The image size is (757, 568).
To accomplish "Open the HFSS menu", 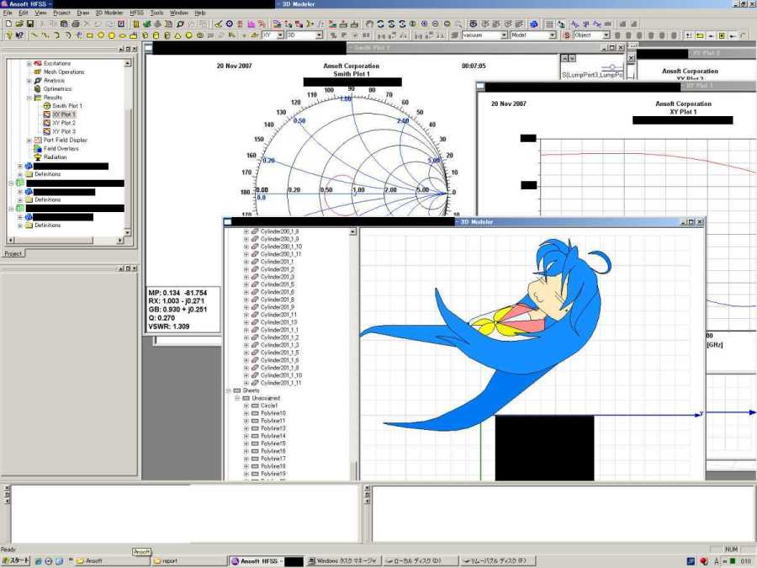I will (x=136, y=13).
